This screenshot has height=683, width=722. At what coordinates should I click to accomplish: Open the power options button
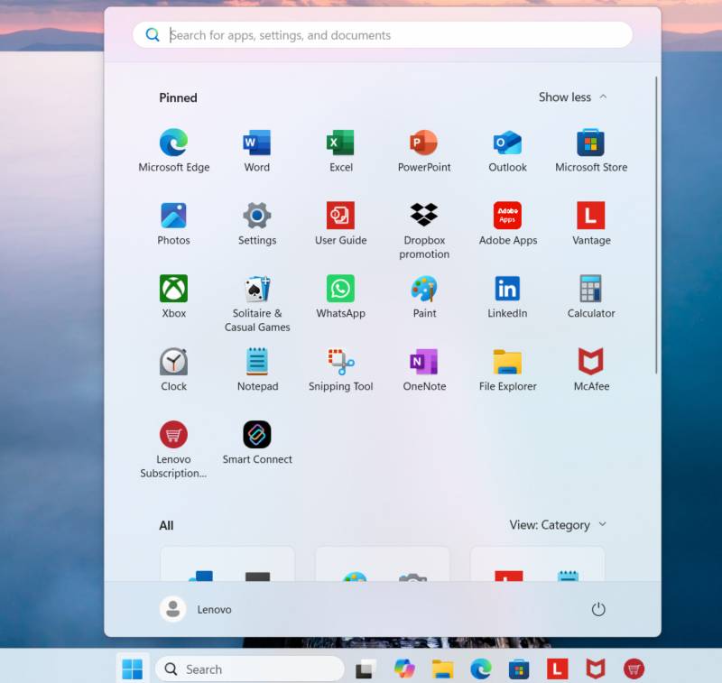tap(598, 609)
